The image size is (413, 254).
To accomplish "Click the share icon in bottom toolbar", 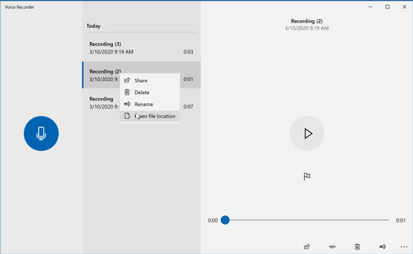I will click(x=307, y=246).
